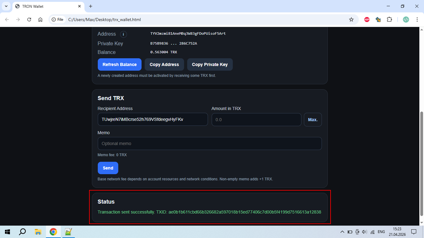Click the page vertical scrollbar thumb
Screen dimensions: 424x238
[422, 164]
